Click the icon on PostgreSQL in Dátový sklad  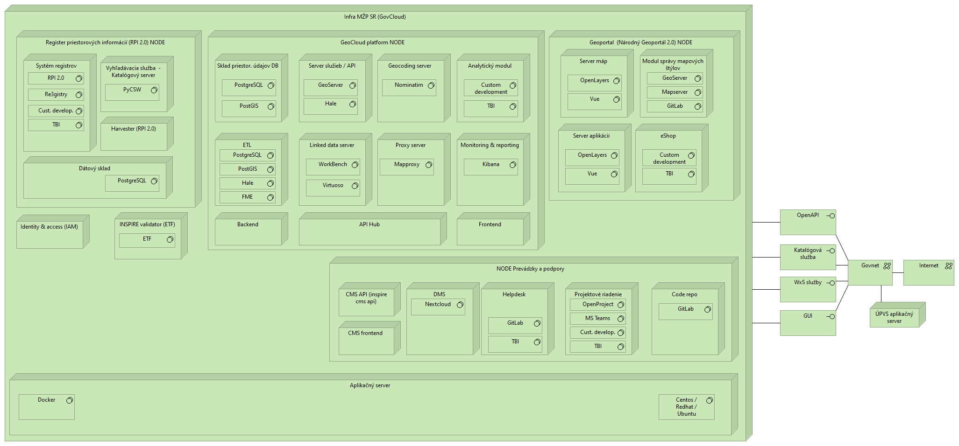(154, 181)
